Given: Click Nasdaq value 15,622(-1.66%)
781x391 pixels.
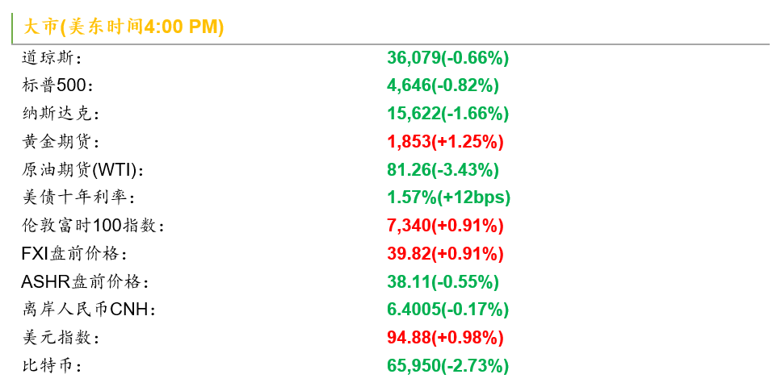Looking at the screenshot, I should tap(447, 114).
